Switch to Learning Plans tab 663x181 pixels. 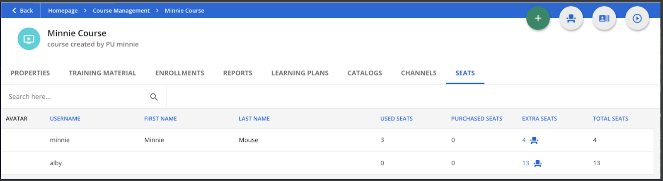pyautogui.click(x=300, y=73)
